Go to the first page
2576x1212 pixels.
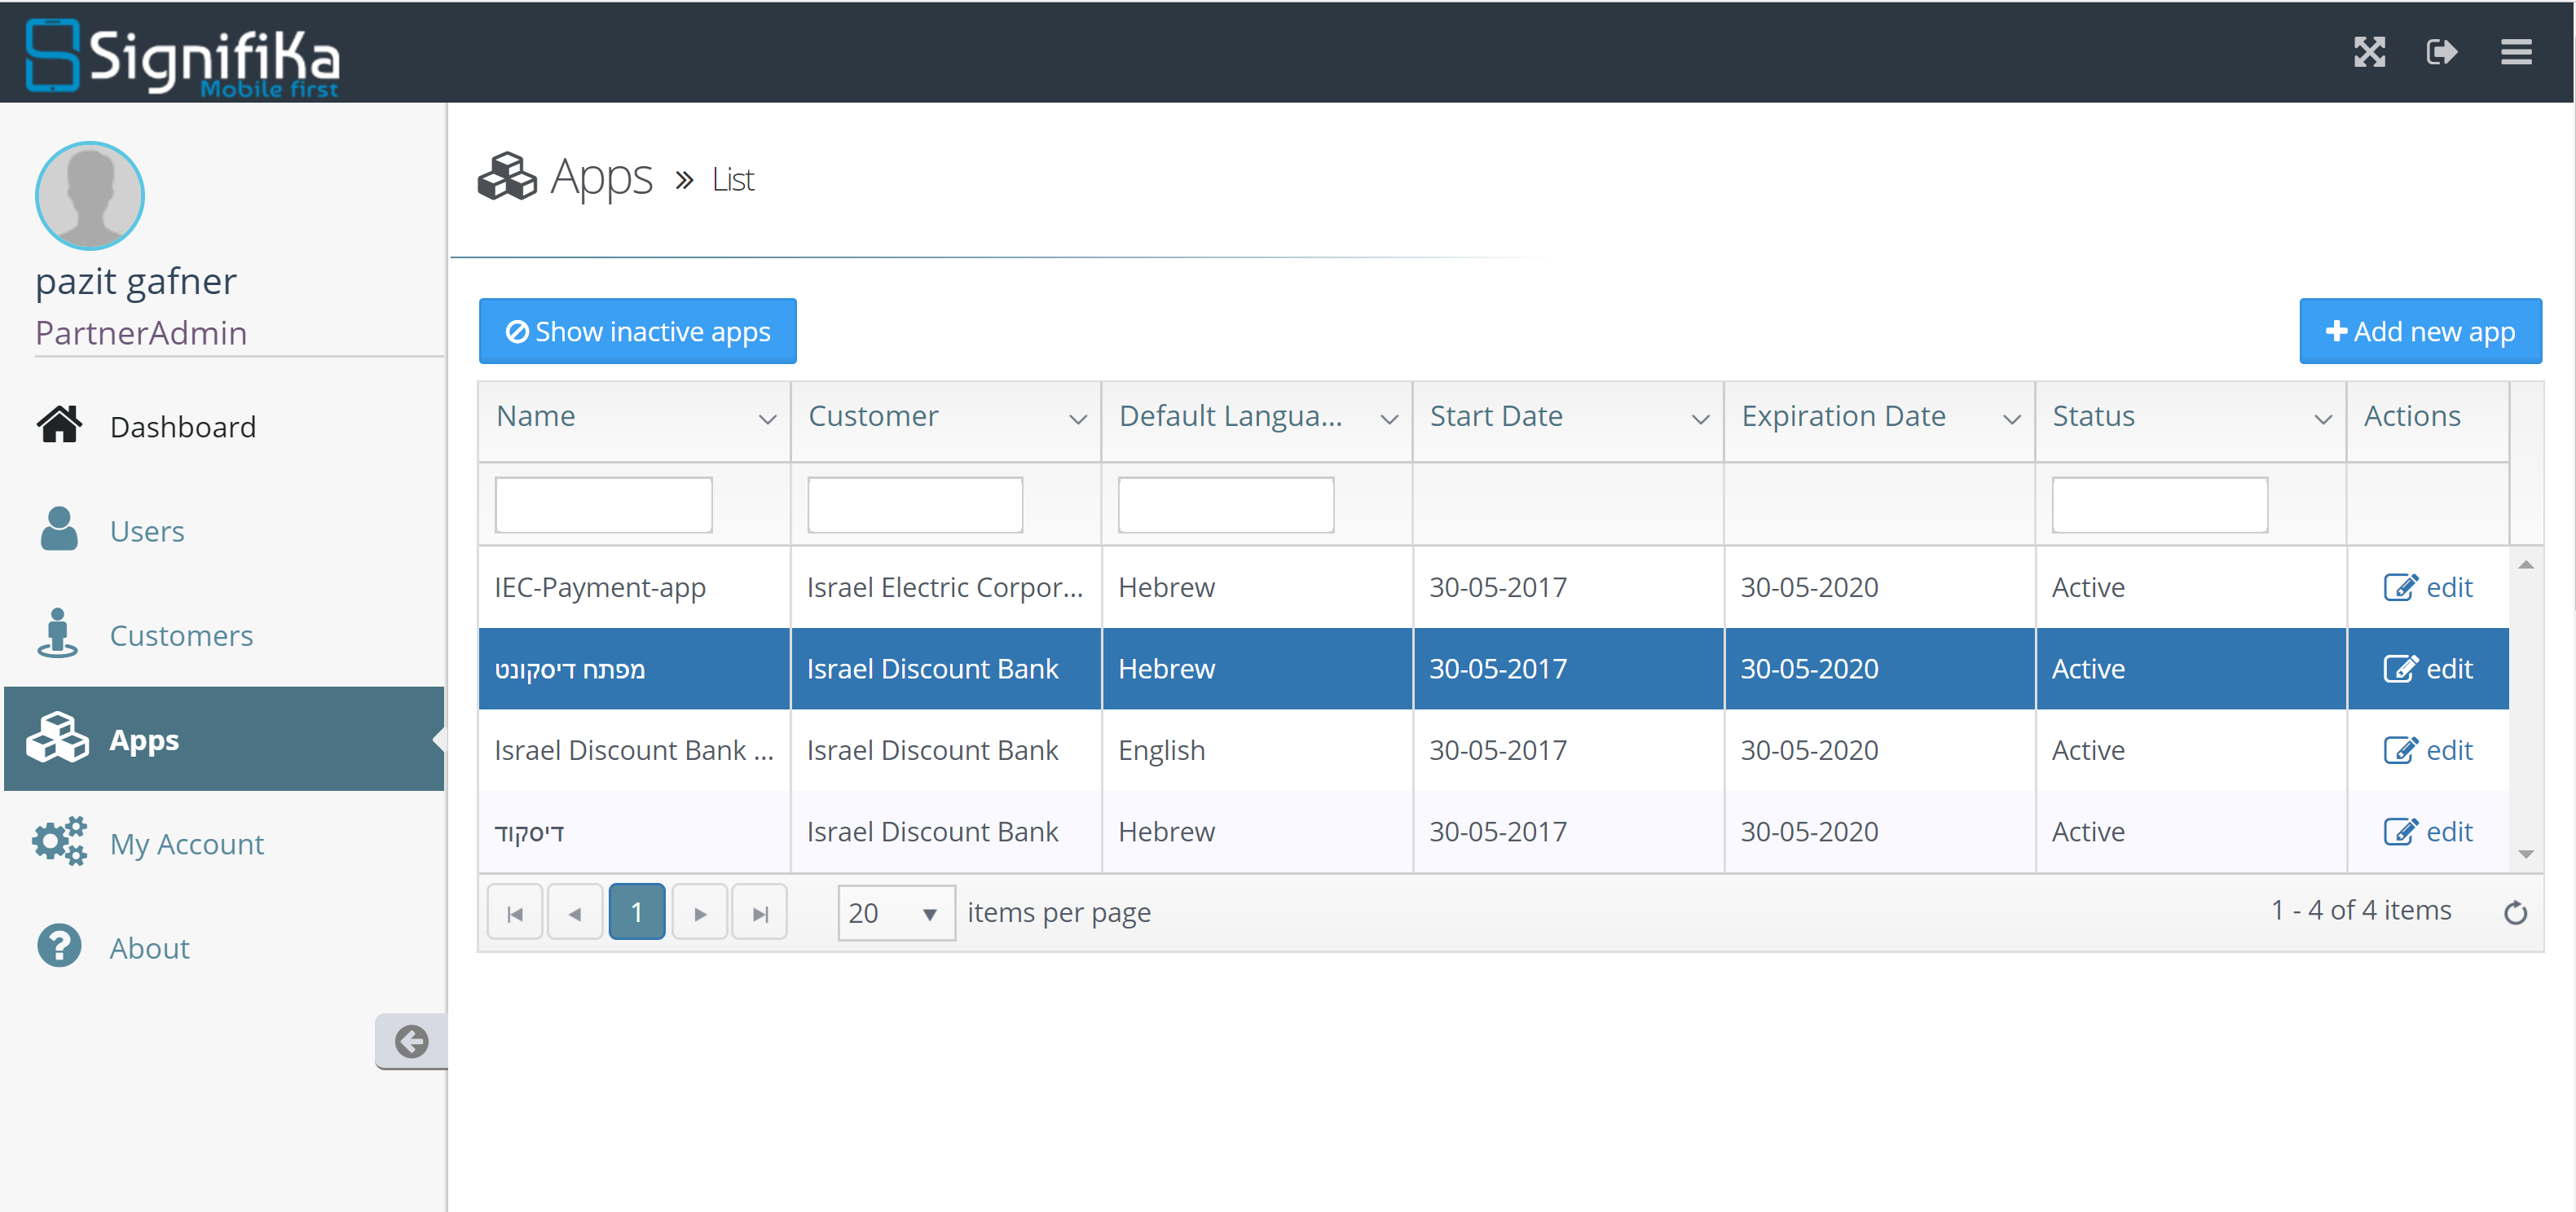tap(515, 912)
